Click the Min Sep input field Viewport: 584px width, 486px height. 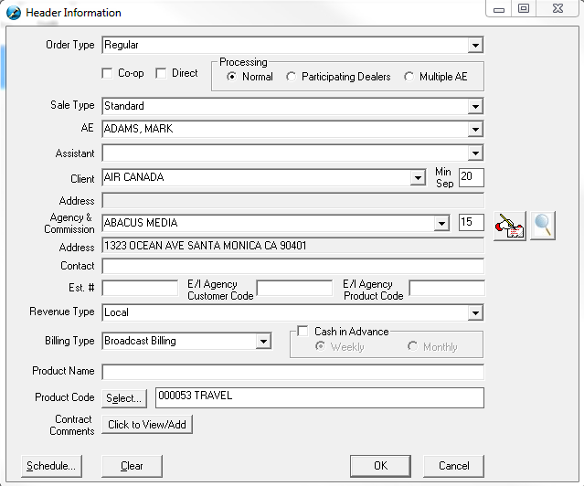click(x=471, y=177)
